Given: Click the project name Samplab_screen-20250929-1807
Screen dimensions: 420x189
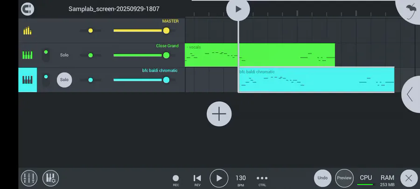Looking at the screenshot, I should tap(114, 9).
